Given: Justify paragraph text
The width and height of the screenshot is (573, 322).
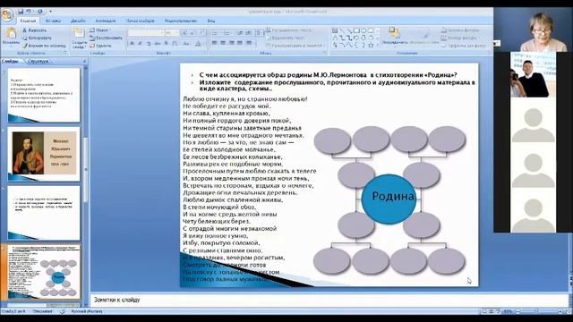Looking at the screenshot, I should [x=240, y=43].
